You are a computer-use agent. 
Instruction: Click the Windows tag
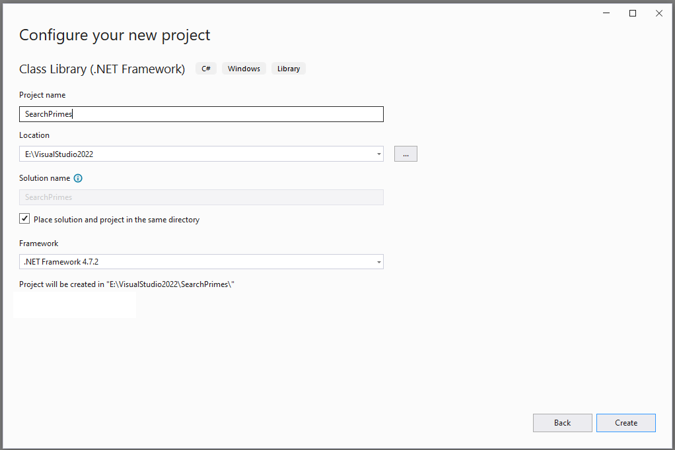pos(244,69)
